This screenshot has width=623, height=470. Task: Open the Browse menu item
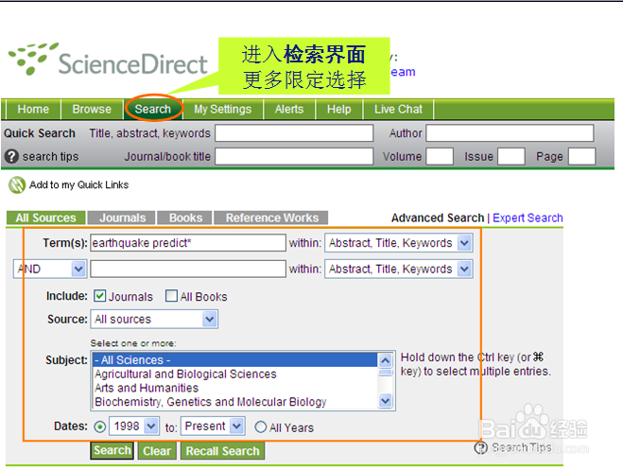[92, 110]
